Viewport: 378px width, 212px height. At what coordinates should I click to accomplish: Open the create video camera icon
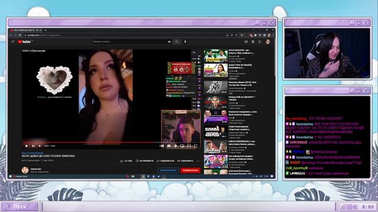(x=246, y=42)
